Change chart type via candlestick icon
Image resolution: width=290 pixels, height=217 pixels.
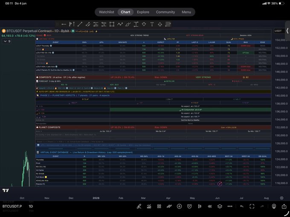(200, 206)
